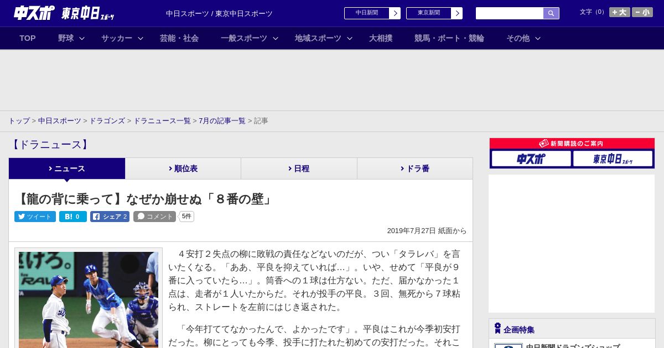Image resolution: width=664 pixels, height=348 pixels.
Task: Expand the サッカー menu chevron
Action: point(141,38)
